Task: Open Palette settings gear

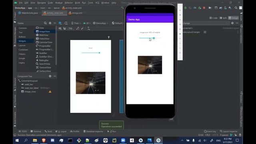Action: click(x=50, y=23)
